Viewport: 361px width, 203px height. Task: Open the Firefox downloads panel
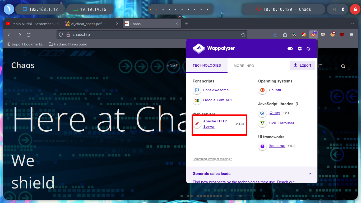[275, 35]
